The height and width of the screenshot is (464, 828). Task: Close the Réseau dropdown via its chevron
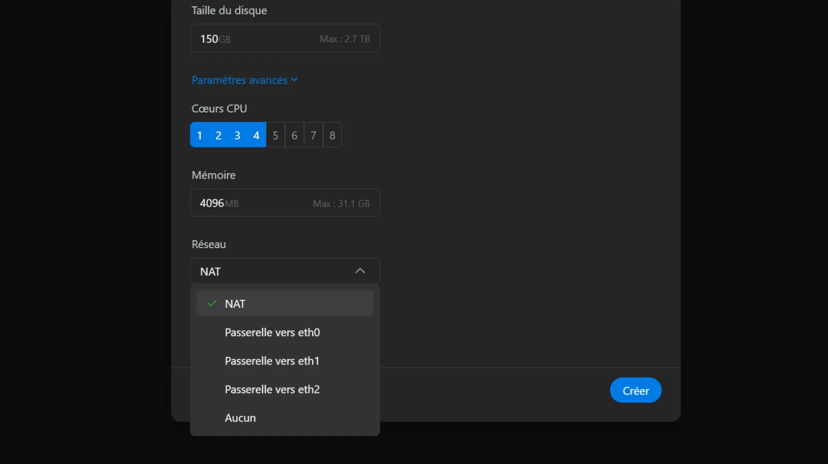[360, 271]
